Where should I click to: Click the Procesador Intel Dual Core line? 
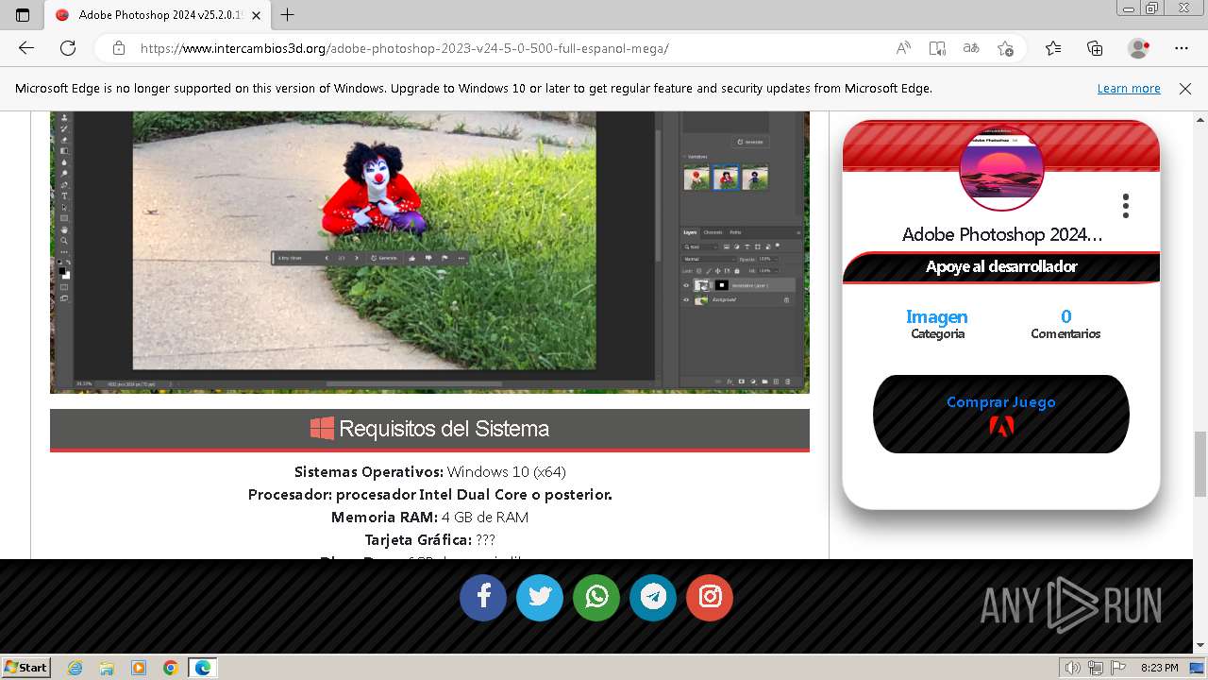pos(429,494)
